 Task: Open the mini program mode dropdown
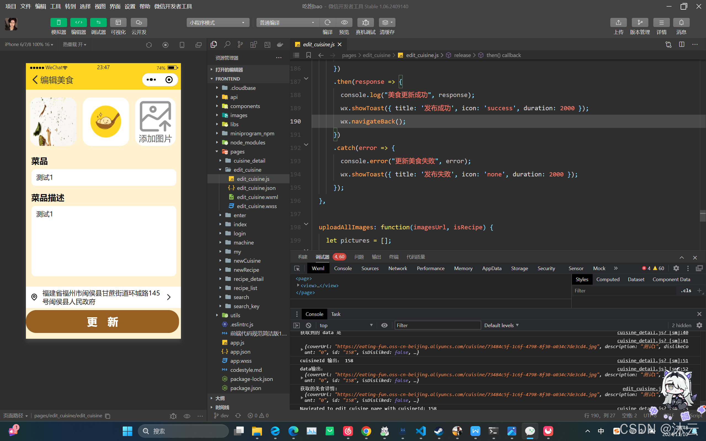click(218, 22)
